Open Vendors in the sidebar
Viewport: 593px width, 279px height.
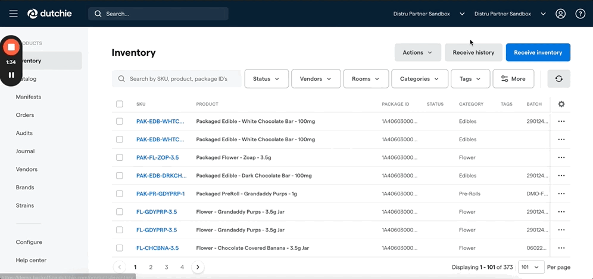click(x=26, y=169)
